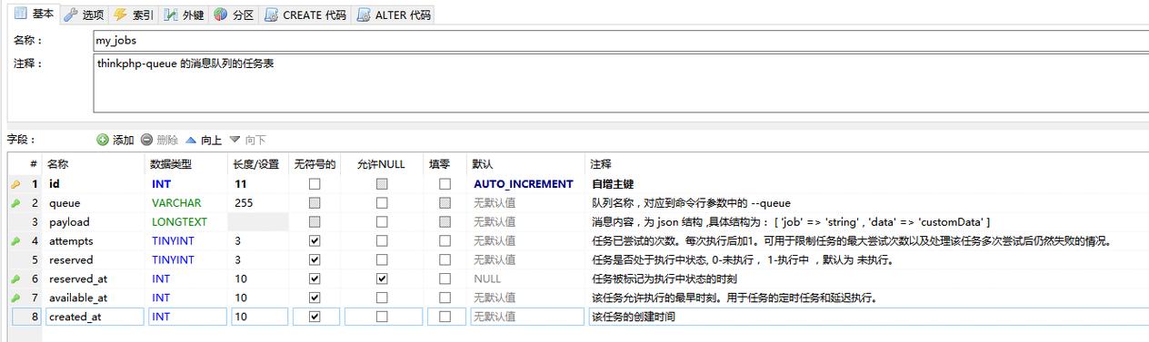Viewport: 1149px width, 342px height.
Task: Click the LONGTEXT data type of payload
Action: (x=179, y=222)
